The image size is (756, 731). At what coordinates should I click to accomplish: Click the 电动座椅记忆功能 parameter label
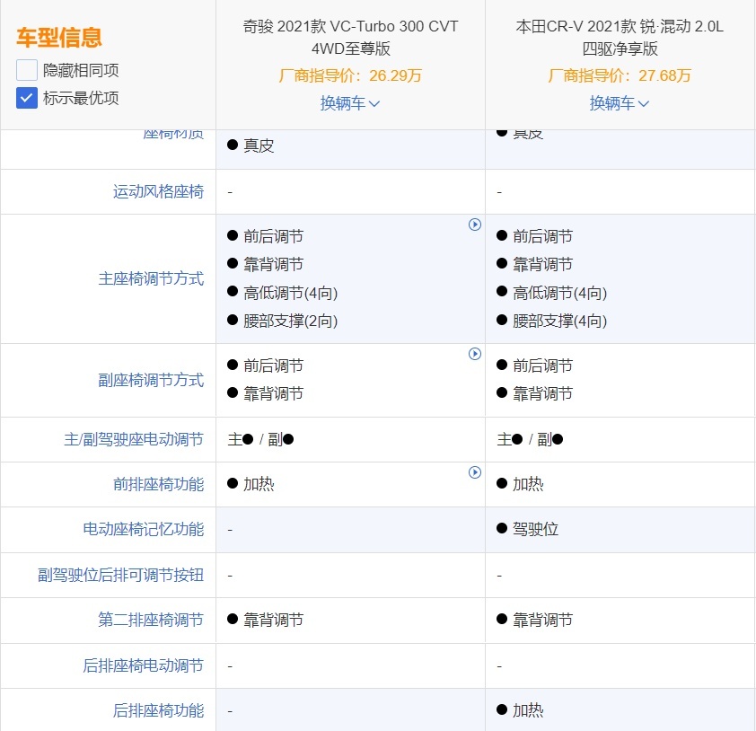pos(143,529)
